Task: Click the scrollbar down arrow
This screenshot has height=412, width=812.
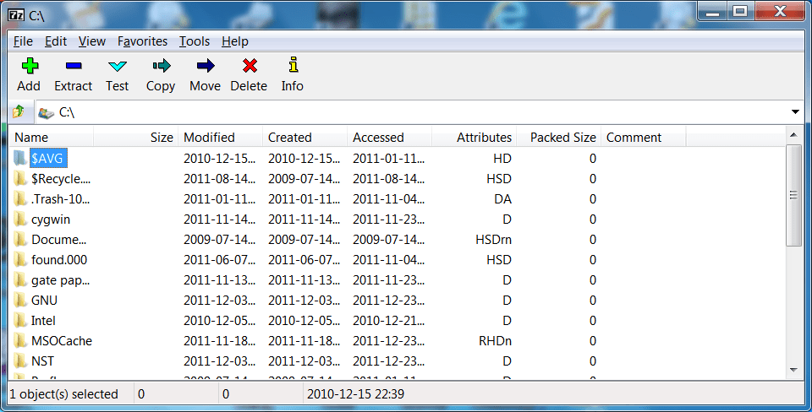Action: [793, 370]
